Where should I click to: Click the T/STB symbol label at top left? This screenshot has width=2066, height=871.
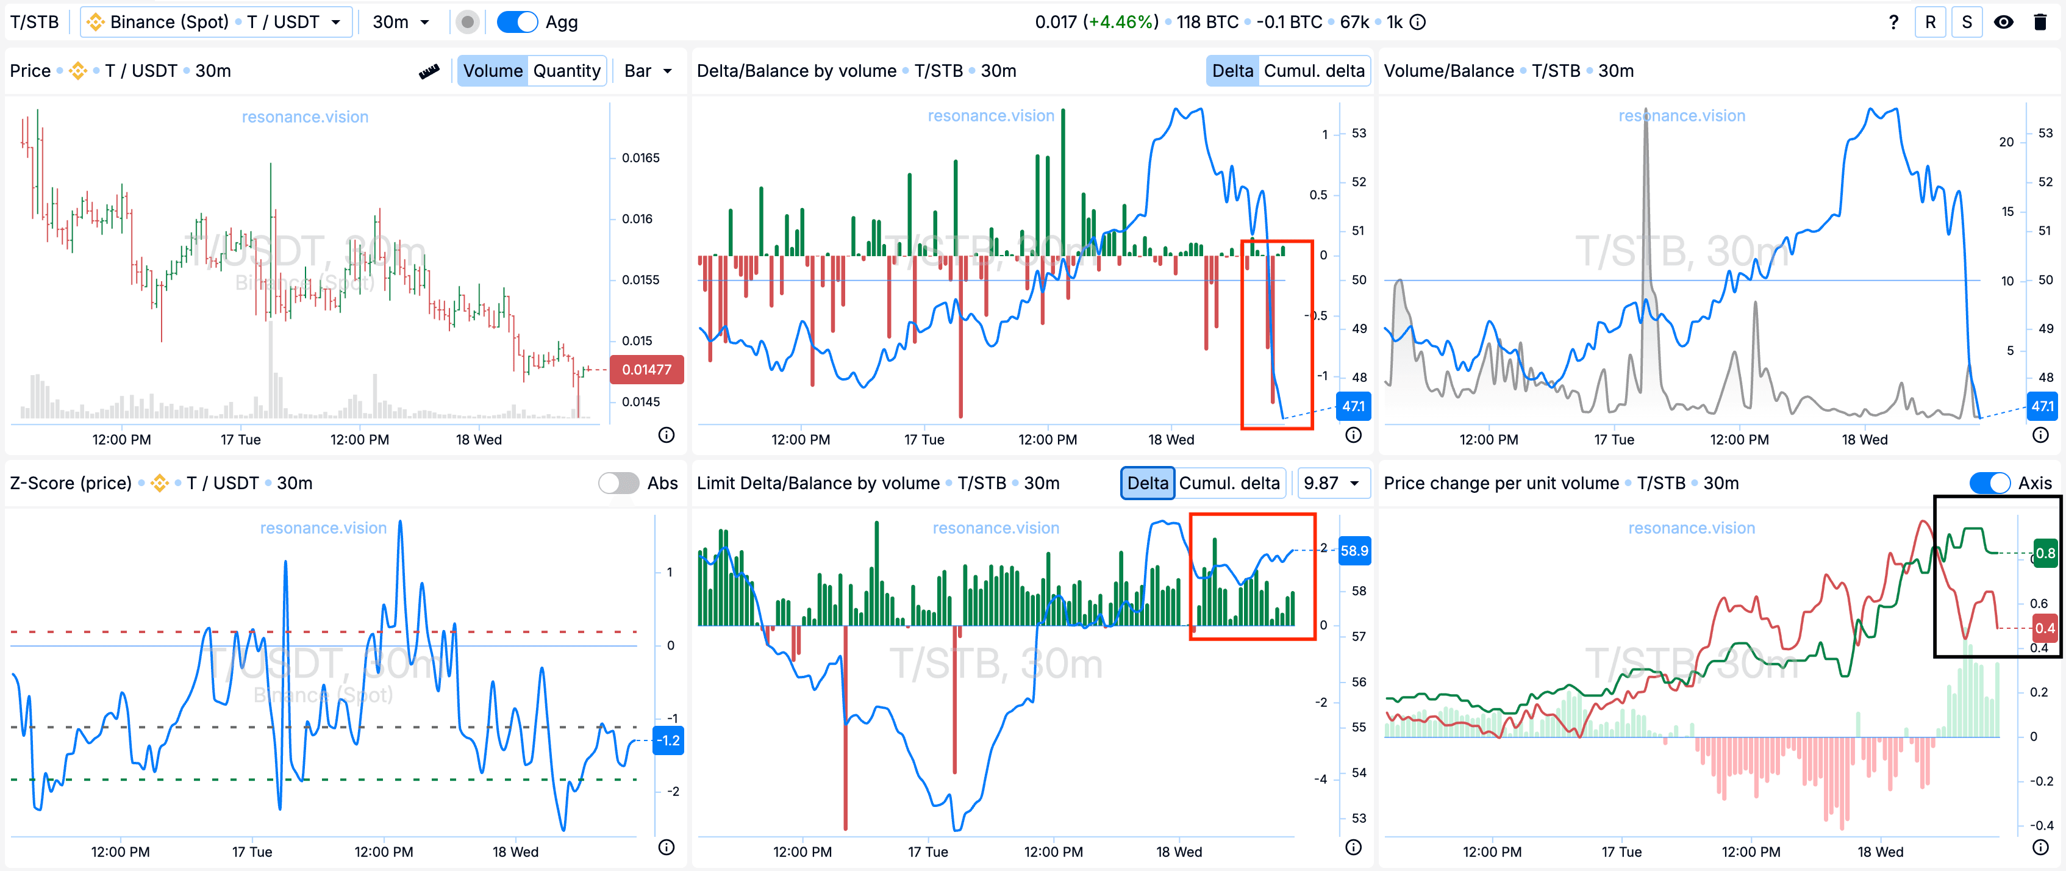coord(35,23)
